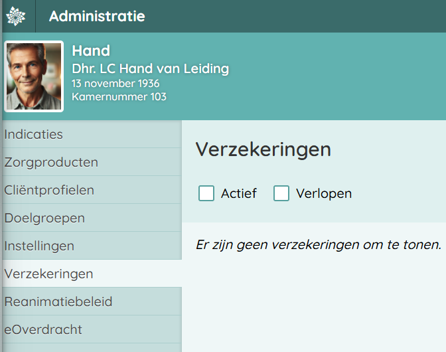This screenshot has height=352, width=446.
Task: Click the Actief label text
Action: pyautogui.click(x=238, y=193)
